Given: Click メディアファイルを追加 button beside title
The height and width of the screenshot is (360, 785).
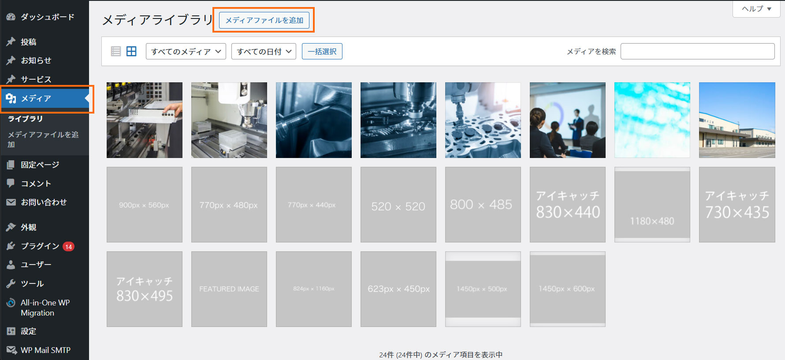Looking at the screenshot, I should coord(264,20).
